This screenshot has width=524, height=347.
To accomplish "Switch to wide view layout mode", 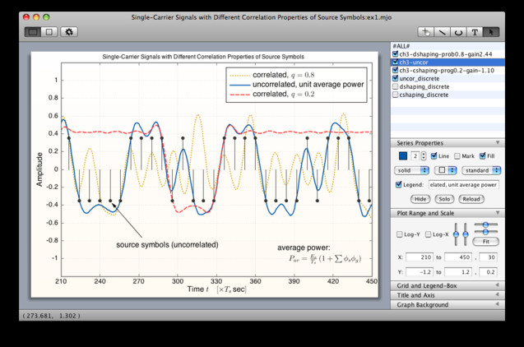I will pos(33,32).
